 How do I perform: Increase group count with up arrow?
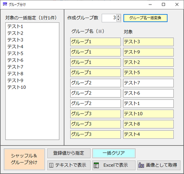click(118, 17)
